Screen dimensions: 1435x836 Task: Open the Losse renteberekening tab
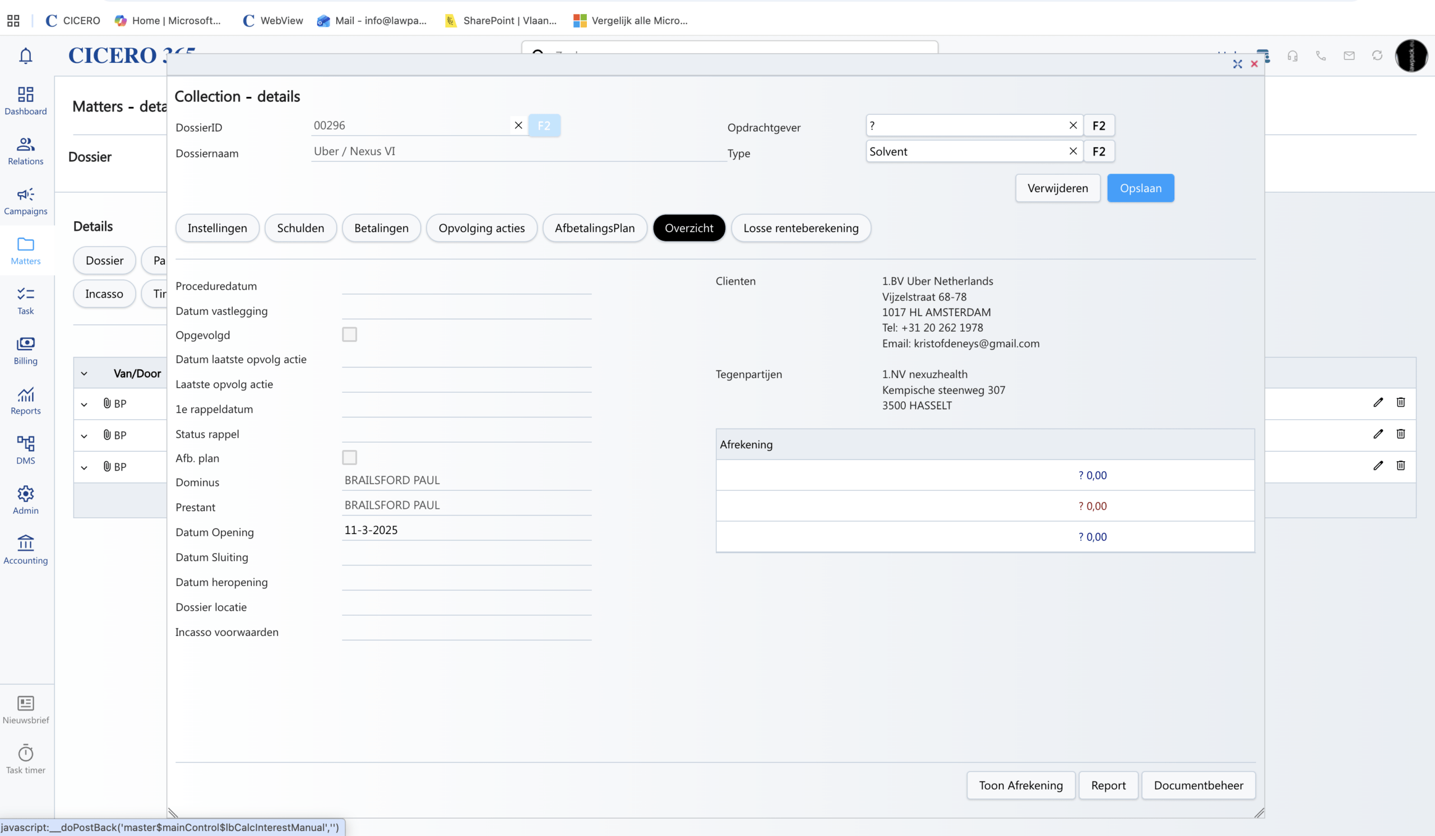coord(800,227)
